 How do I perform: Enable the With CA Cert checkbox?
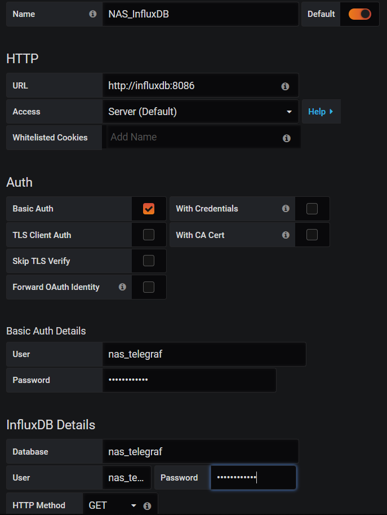312,235
